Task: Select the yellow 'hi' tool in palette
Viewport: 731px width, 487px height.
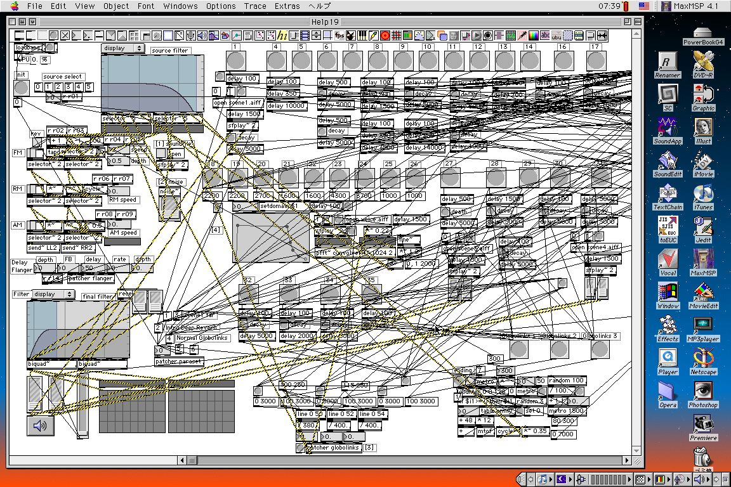Action: pos(282,36)
